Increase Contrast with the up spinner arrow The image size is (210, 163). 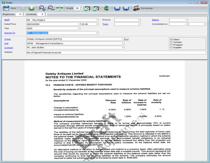tap(45, 13)
